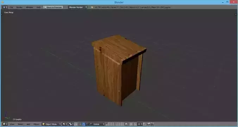Toggle the 3D manipulator widget button
This screenshot has height=127, width=238.
(x=80, y=124)
